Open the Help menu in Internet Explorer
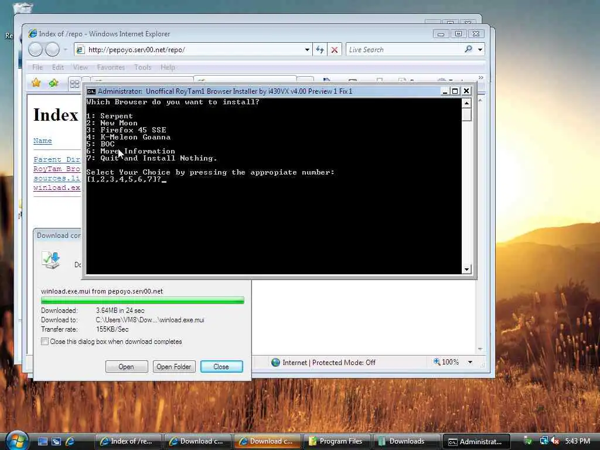This screenshot has width=600, height=450. pyautogui.click(x=168, y=67)
